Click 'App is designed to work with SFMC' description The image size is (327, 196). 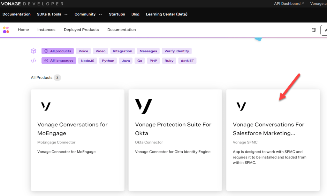click(x=270, y=157)
